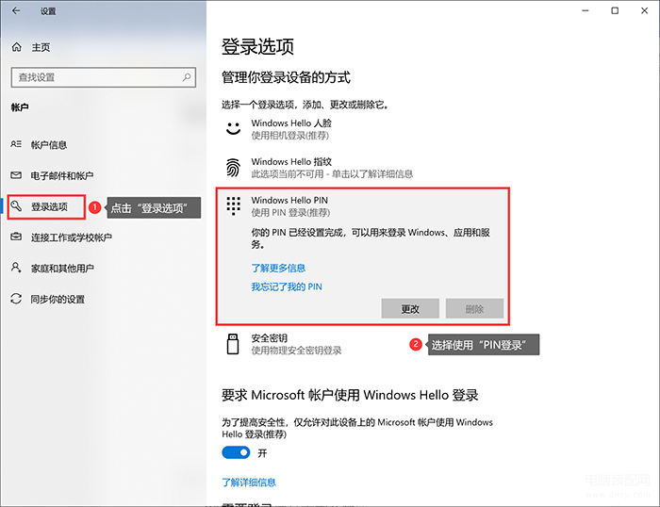Viewport: 660px width, 507px height.
Task: Click the Windows Hello PIN keypad icon
Action: 233,205
